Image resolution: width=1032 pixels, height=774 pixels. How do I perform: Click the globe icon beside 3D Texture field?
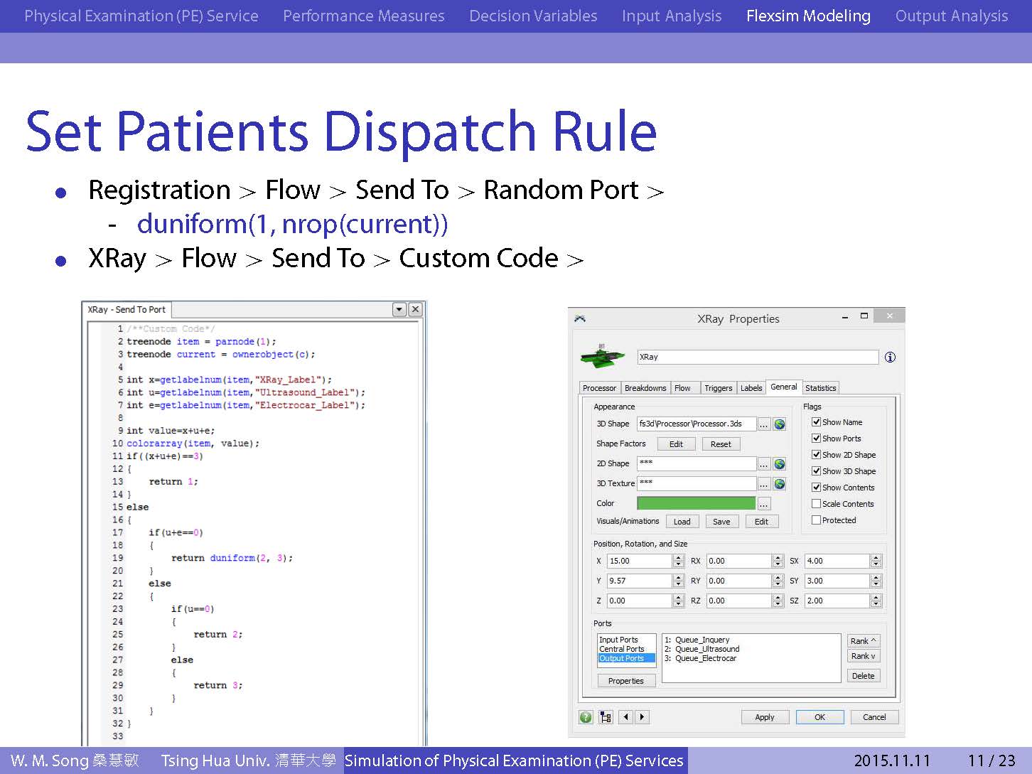tap(780, 484)
